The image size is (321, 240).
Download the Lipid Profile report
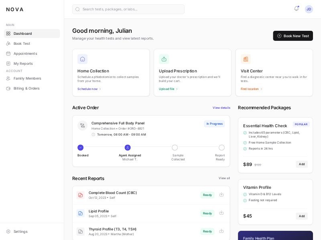[x=221, y=213]
